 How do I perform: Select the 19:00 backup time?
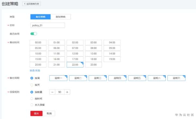[112, 59]
